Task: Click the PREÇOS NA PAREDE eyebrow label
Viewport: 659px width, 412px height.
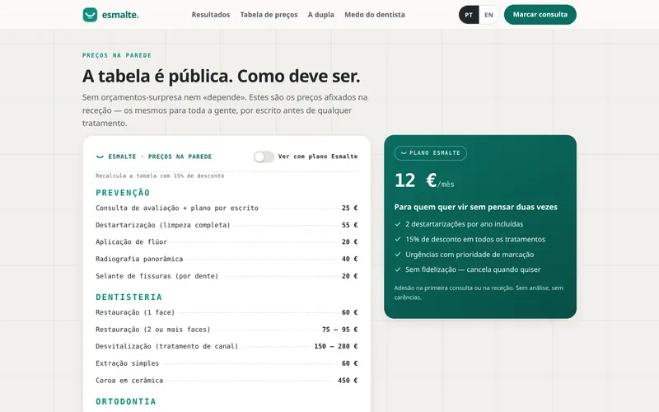Action: 117,55
